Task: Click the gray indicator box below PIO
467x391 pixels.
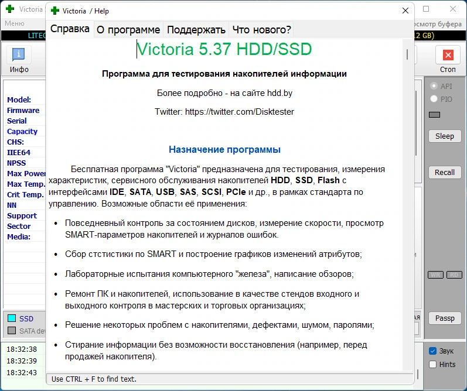Action: [434, 115]
